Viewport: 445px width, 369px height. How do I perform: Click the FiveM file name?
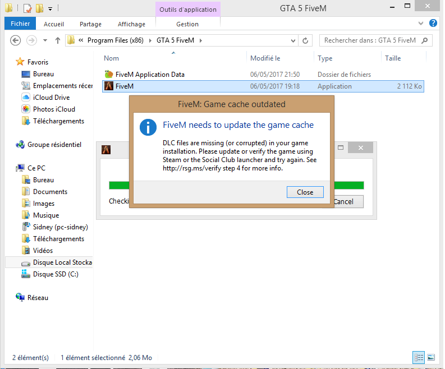click(125, 86)
